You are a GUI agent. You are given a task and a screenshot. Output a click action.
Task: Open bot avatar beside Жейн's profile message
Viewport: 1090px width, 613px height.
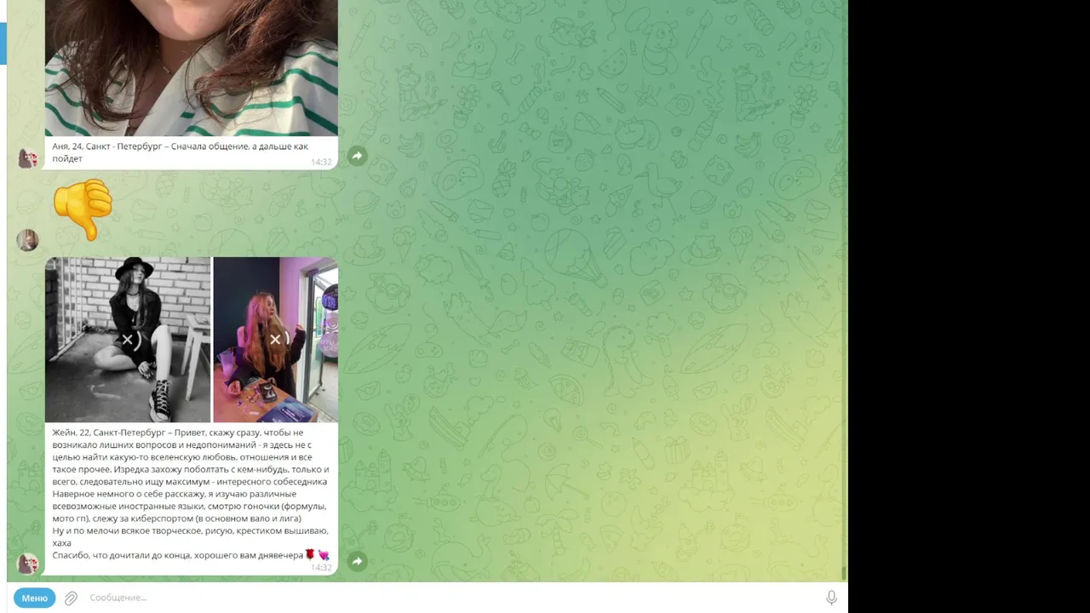click(x=28, y=564)
